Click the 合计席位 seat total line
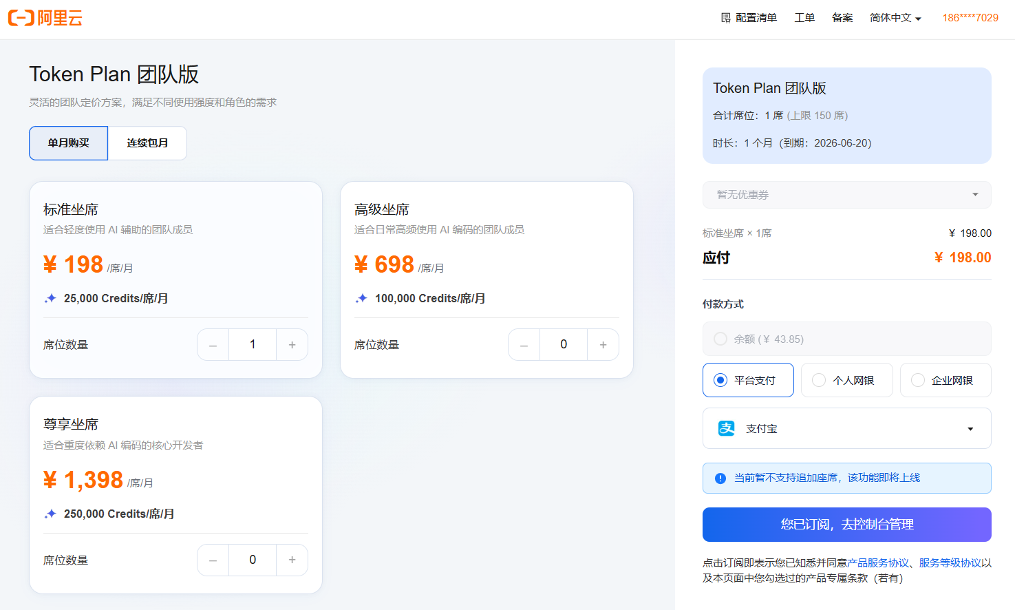 780,116
